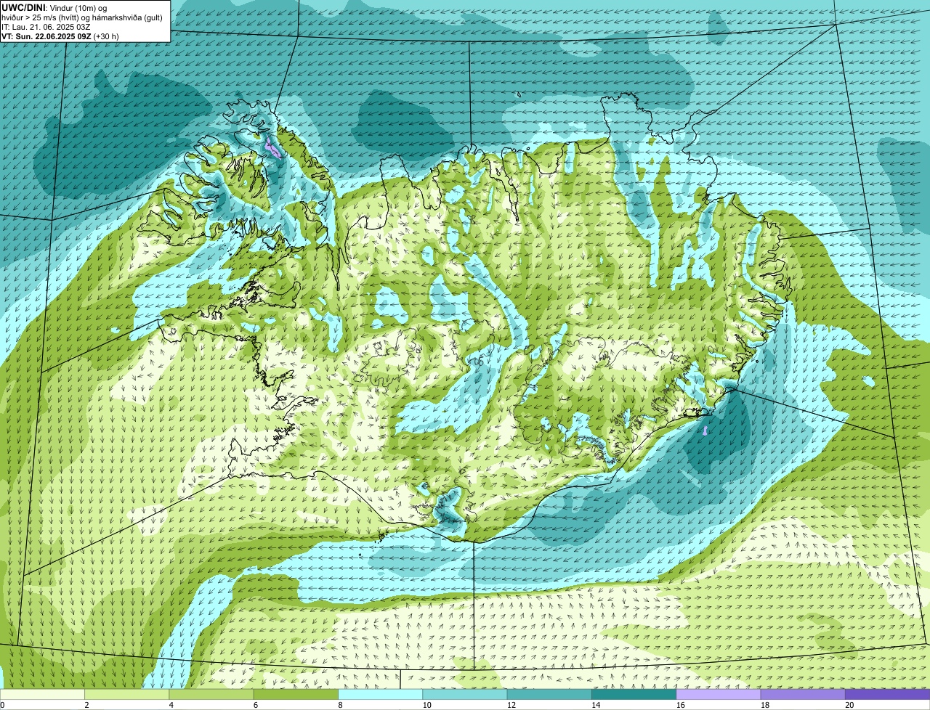This screenshot has width=930, height=710.
Task: Click the 16–18 m/s light lavender legend swatch
Action: [719, 694]
